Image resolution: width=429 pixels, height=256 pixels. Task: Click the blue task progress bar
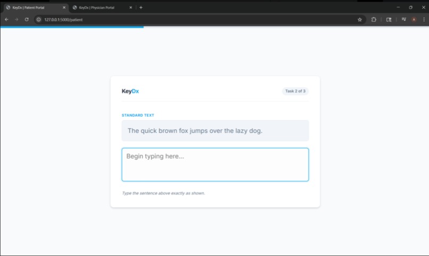72,27
